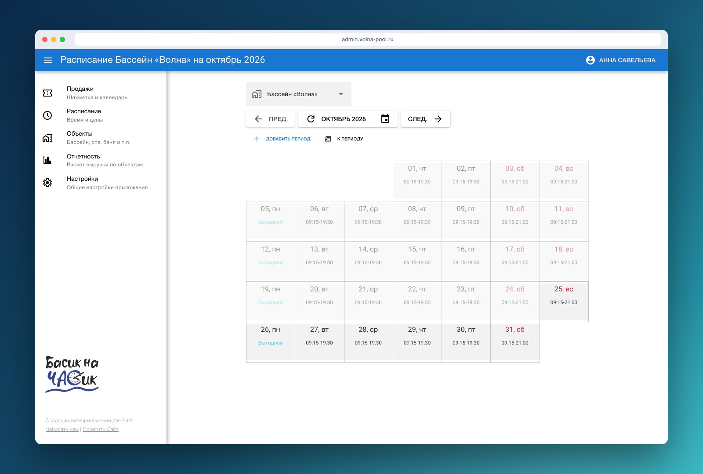This screenshot has height=474, width=703.
Task: Select the 31, сб calendar cell
Action: (515, 342)
